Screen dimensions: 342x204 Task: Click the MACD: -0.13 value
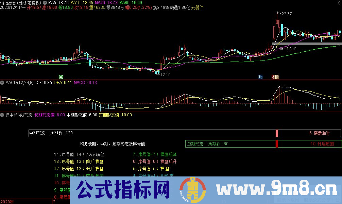point(85,83)
